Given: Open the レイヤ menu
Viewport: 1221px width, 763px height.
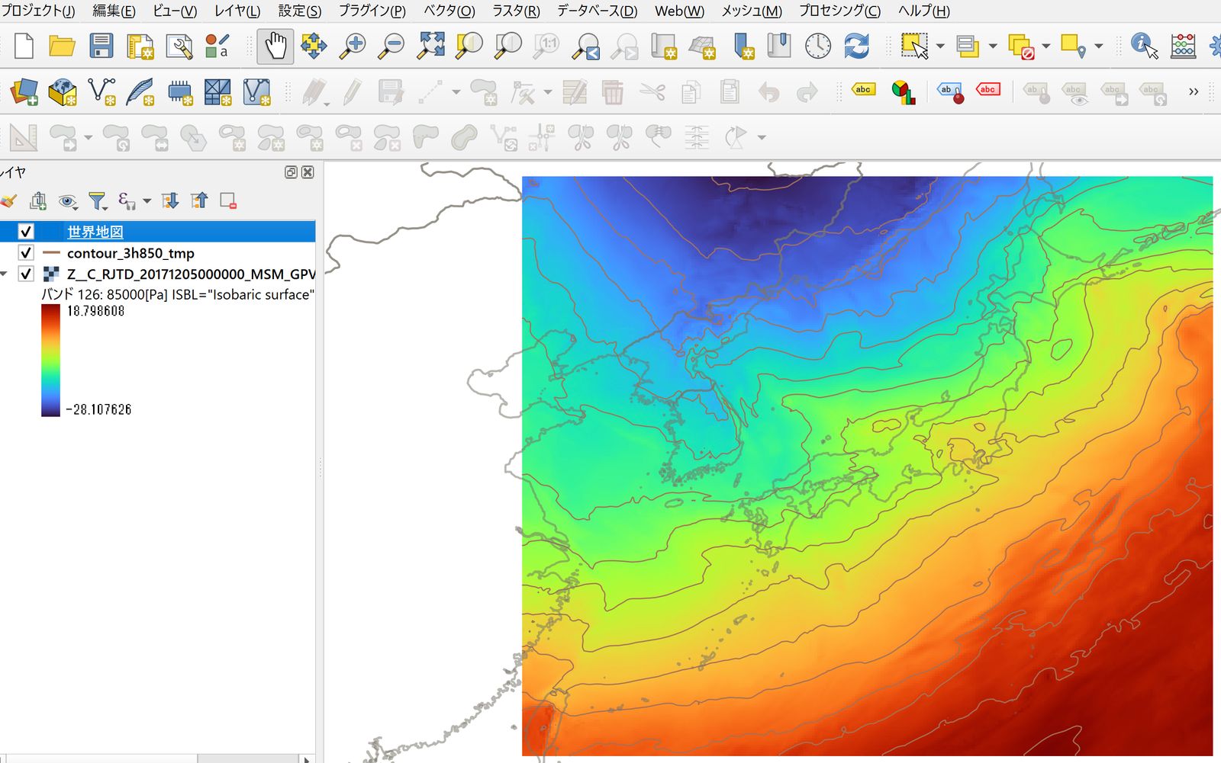Looking at the screenshot, I should [x=237, y=11].
